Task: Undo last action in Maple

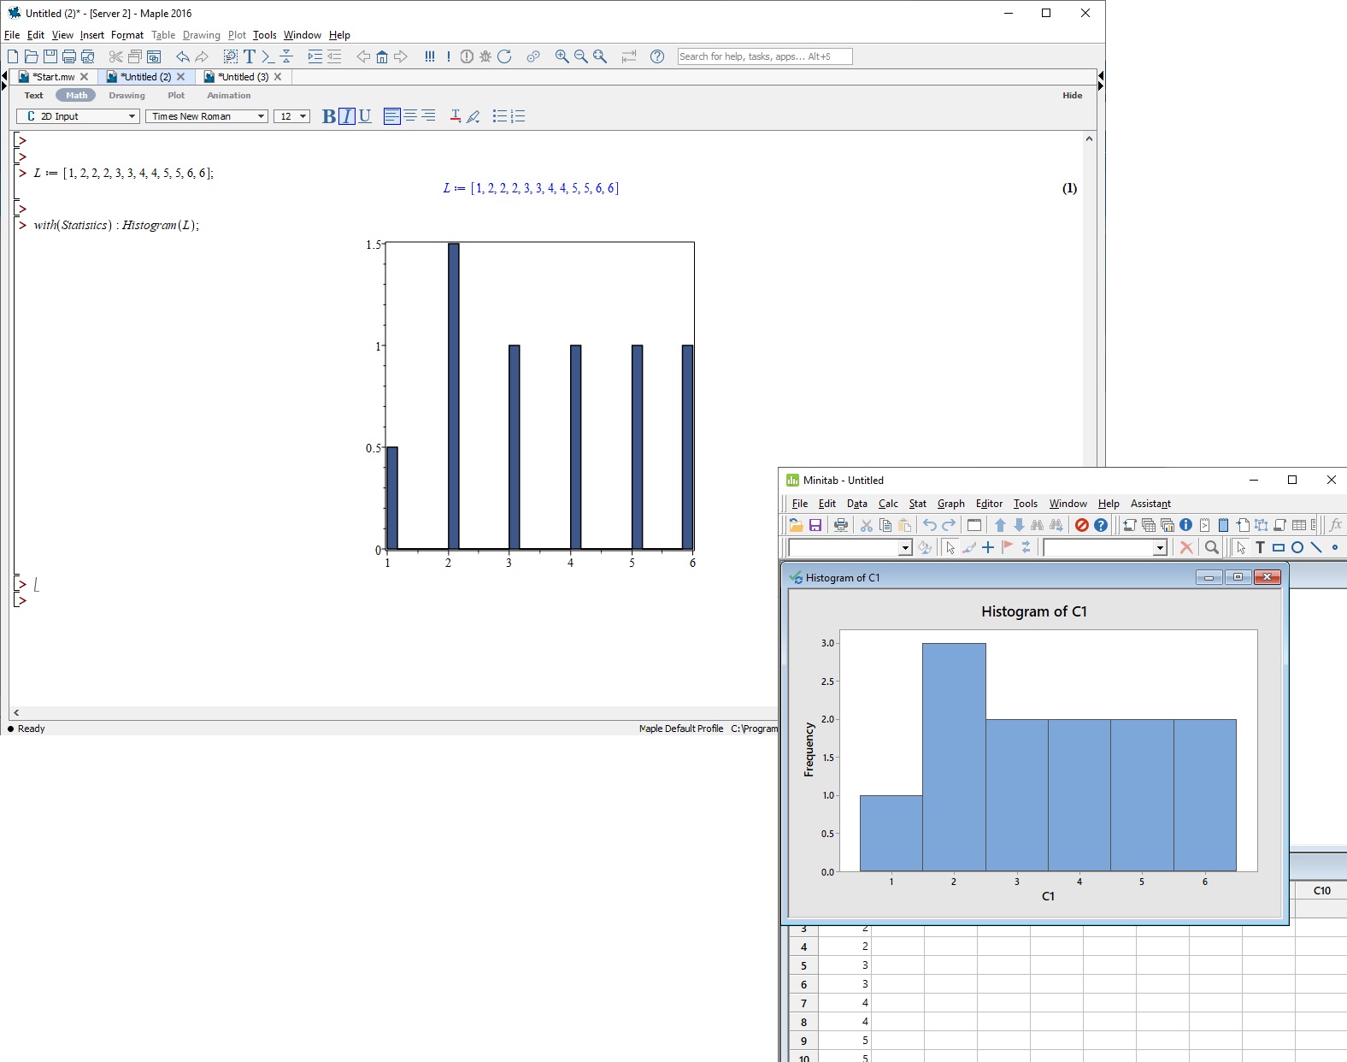Action: click(x=183, y=56)
